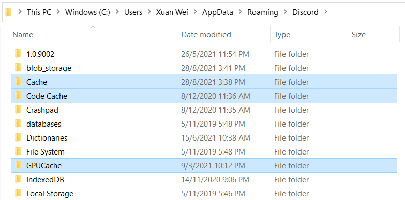Select the Local Storage folder row
The width and height of the screenshot is (405, 200).
click(x=204, y=193)
